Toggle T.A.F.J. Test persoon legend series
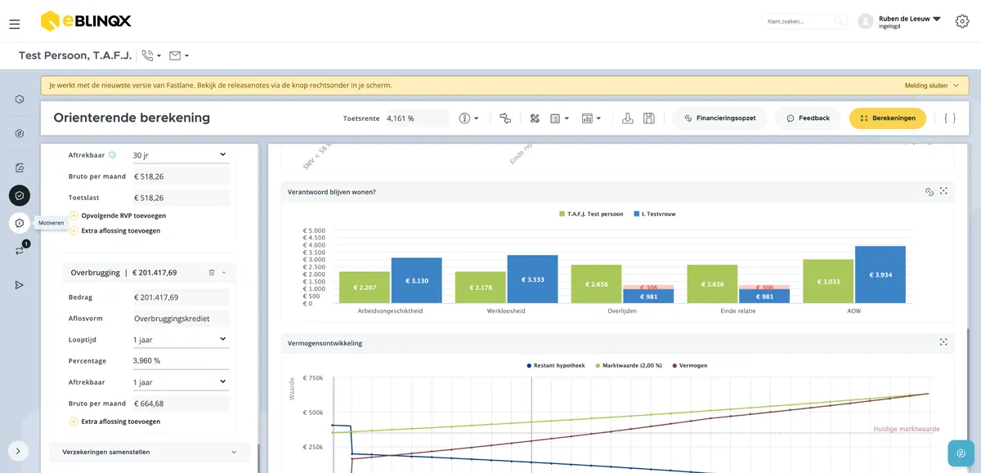981x473 pixels. pyautogui.click(x=590, y=214)
